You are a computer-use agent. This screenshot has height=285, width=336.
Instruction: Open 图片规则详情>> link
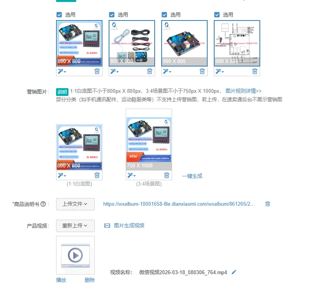click(244, 91)
